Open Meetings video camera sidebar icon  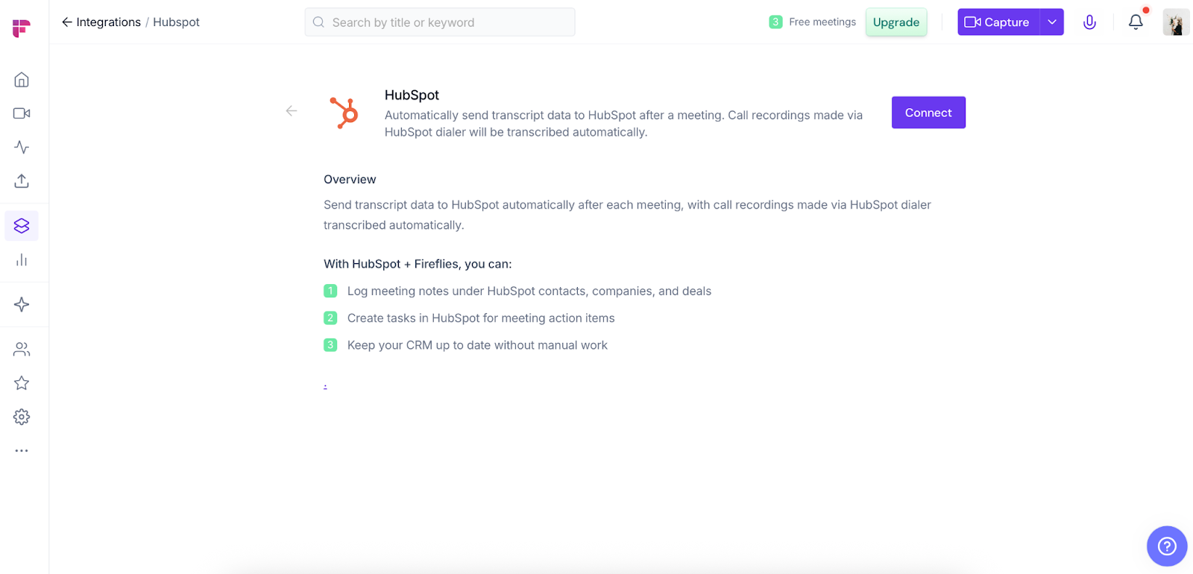(x=22, y=113)
